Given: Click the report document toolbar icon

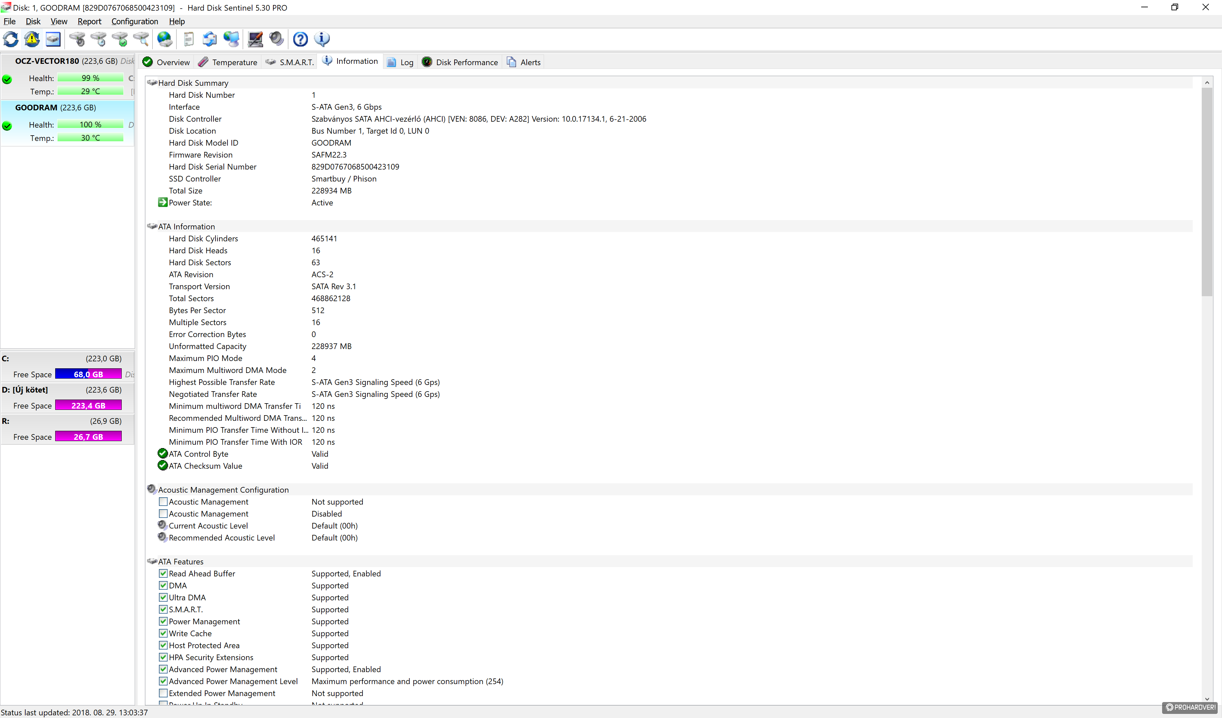Looking at the screenshot, I should 189,39.
